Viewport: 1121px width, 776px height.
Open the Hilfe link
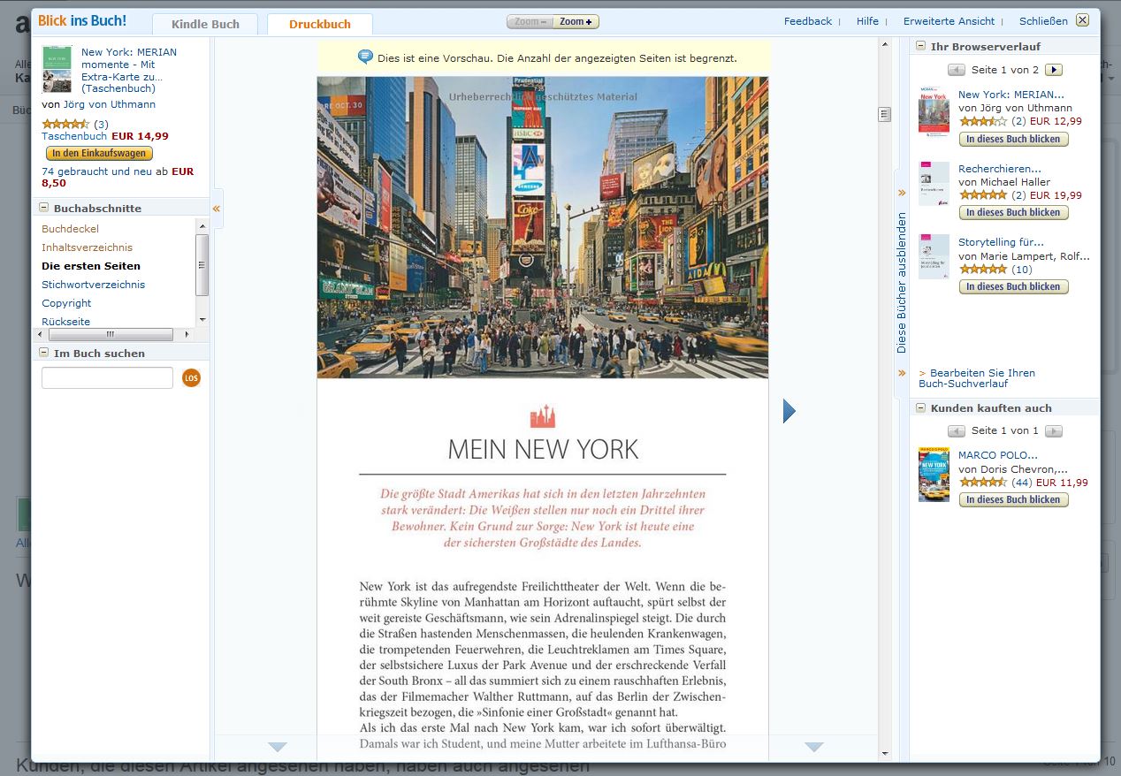(867, 21)
